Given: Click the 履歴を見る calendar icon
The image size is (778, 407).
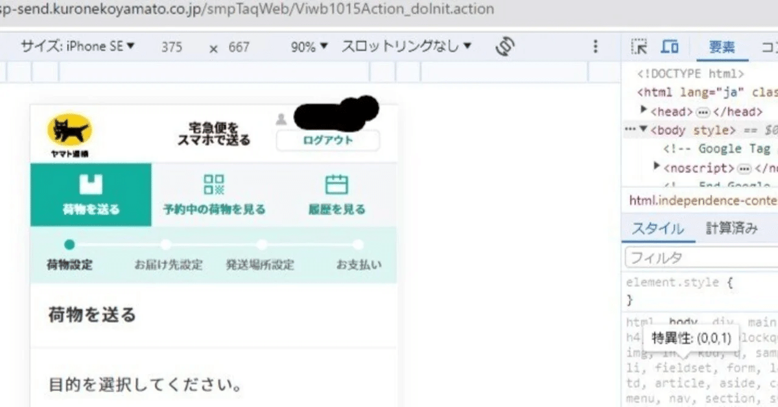Looking at the screenshot, I should click(x=336, y=185).
